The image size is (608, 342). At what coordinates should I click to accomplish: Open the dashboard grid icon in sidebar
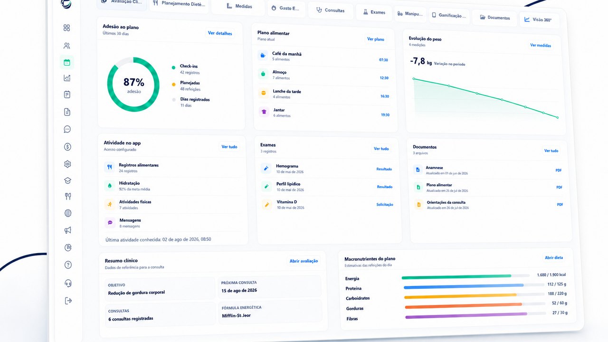pyautogui.click(x=66, y=28)
